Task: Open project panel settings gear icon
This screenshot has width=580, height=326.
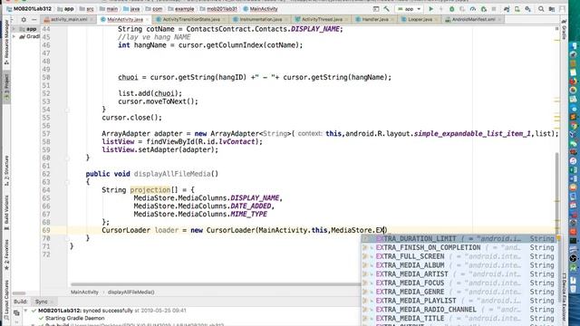Action: [x=24, y=20]
